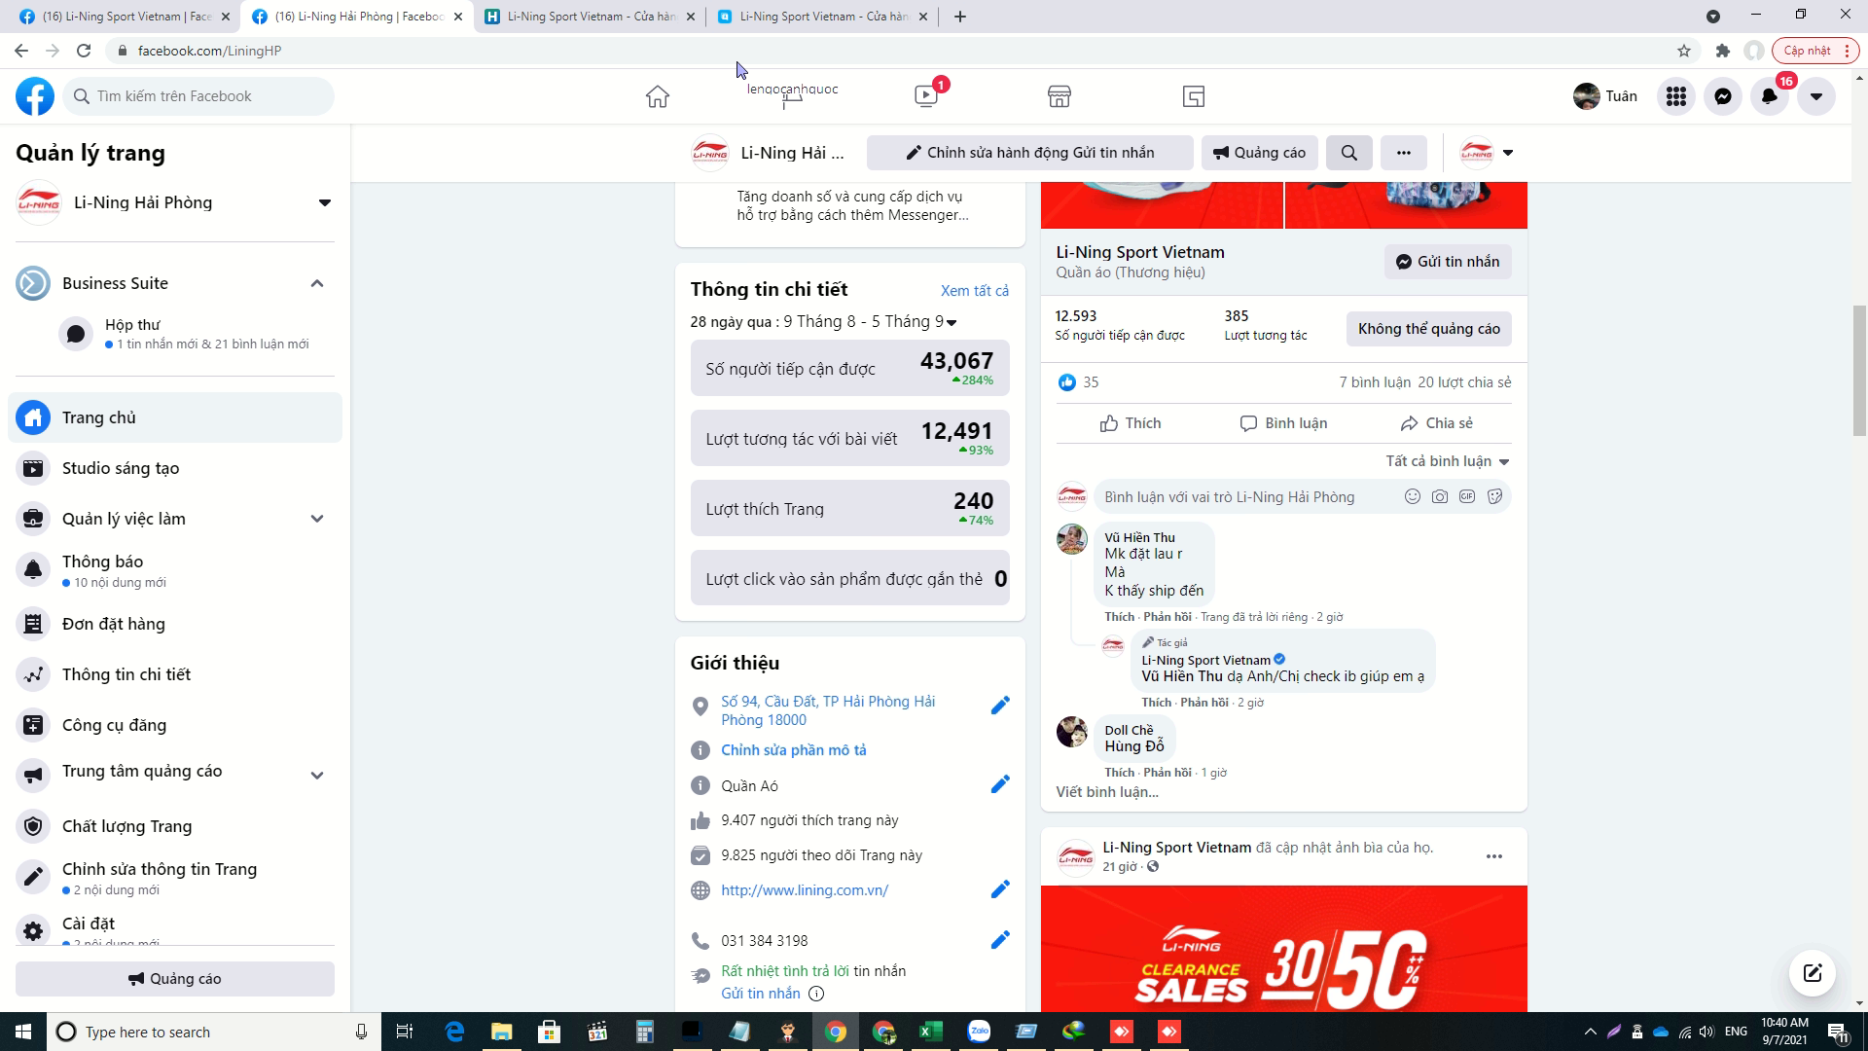Open Facebook apps grid menu

tap(1675, 96)
